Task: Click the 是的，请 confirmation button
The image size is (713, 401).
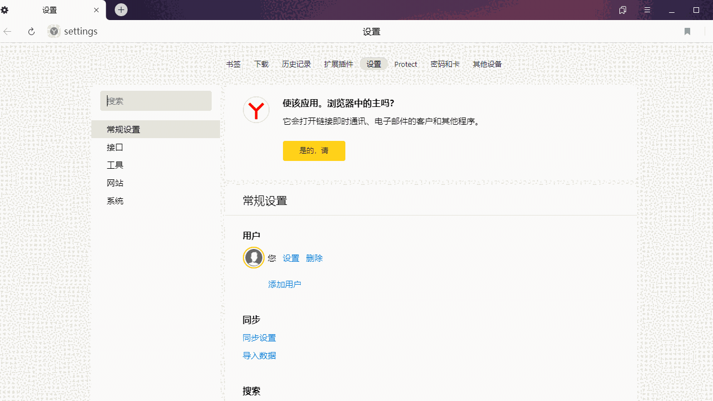Action: click(314, 150)
